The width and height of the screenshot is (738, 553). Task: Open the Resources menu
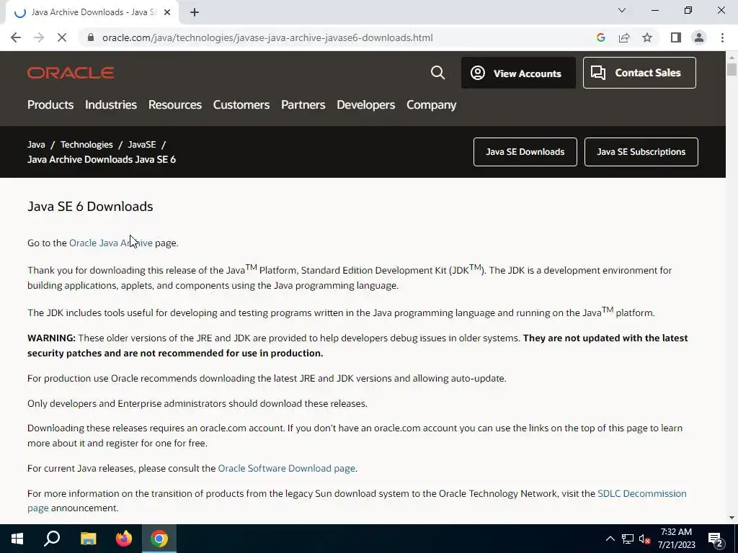point(174,104)
